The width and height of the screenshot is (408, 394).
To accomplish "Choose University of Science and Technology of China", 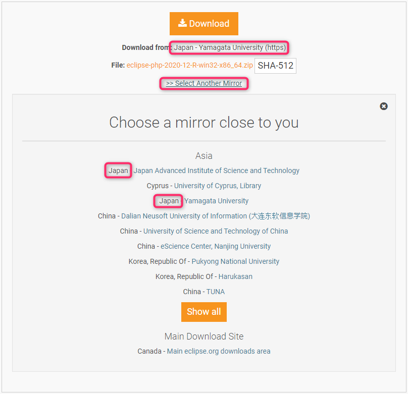I will click(216, 231).
